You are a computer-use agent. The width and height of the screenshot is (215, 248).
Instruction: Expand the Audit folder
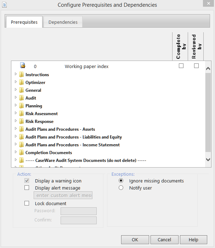click(x=16, y=97)
